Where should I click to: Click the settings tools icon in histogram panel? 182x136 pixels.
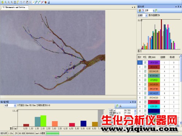click(120, 106)
